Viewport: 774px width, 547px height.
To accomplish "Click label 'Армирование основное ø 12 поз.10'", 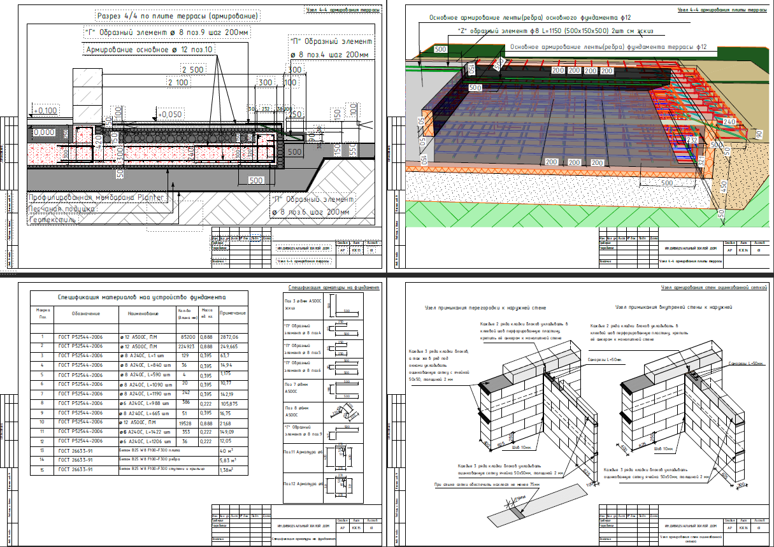I will click(x=149, y=49).
